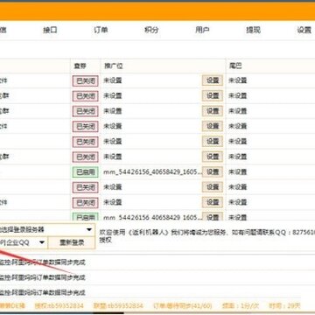Click 设置 button in the topmost table row

213,80
